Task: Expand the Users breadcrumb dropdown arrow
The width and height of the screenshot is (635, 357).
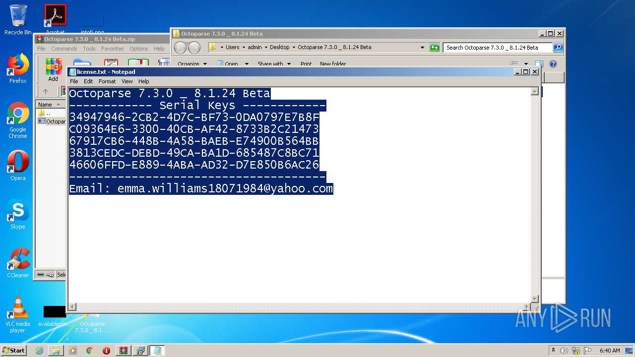Action: 244,48
